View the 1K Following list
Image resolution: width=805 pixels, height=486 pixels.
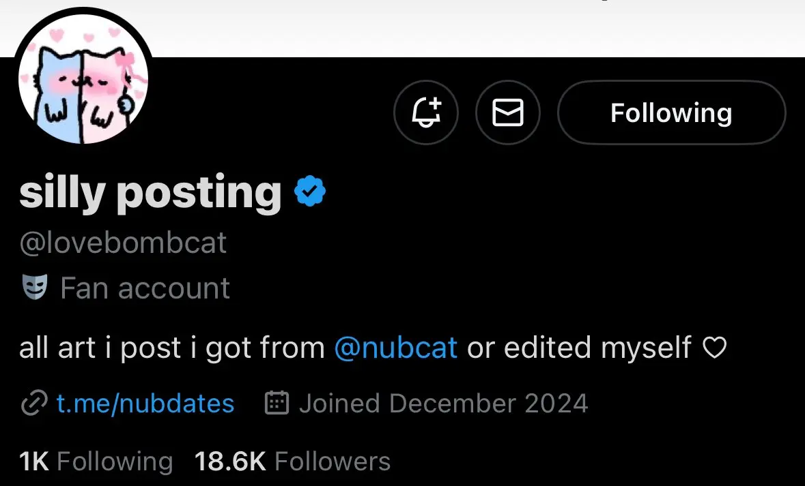(x=96, y=461)
